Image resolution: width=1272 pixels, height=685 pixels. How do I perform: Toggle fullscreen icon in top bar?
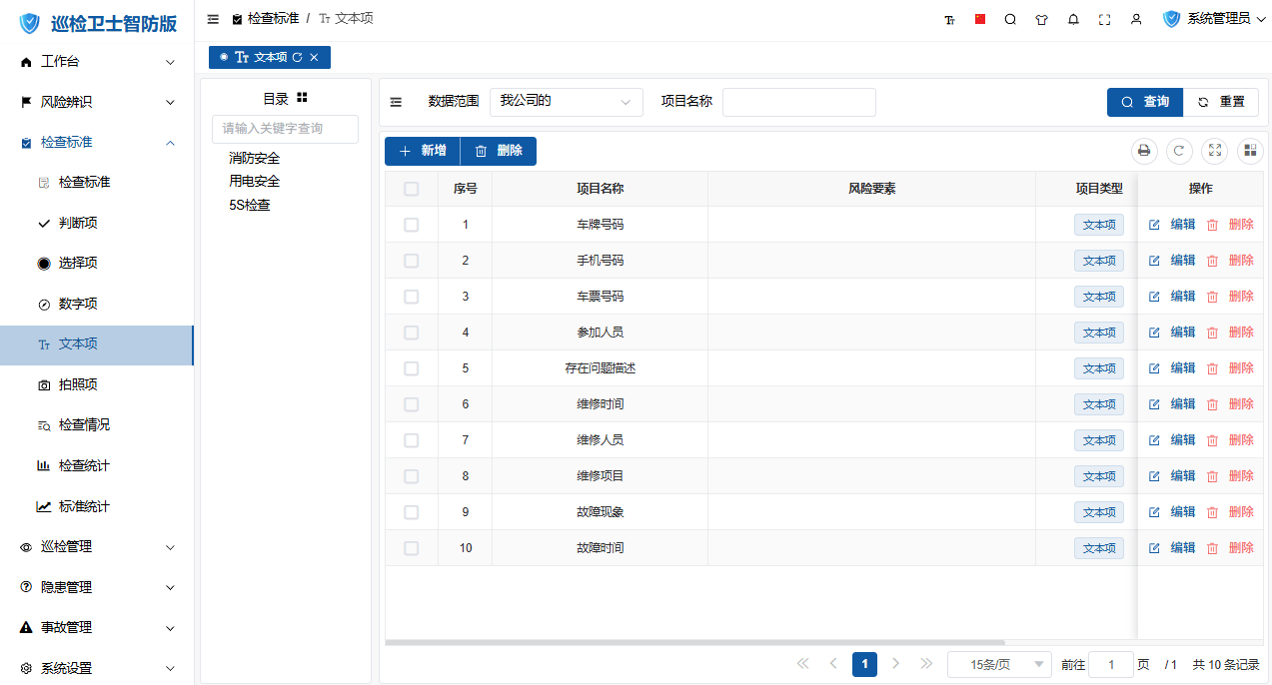point(1104,19)
